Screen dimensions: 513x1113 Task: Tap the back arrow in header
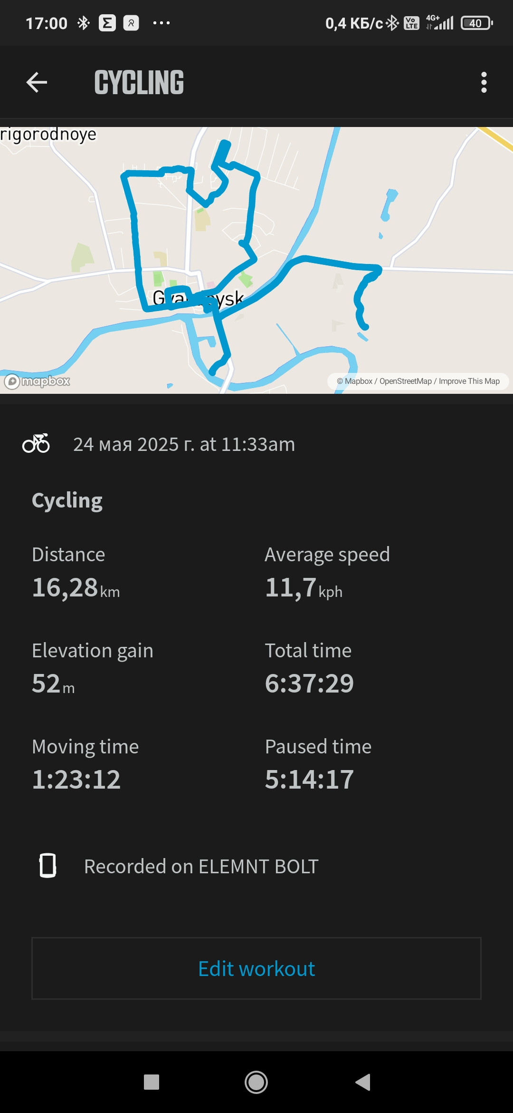[37, 82]
